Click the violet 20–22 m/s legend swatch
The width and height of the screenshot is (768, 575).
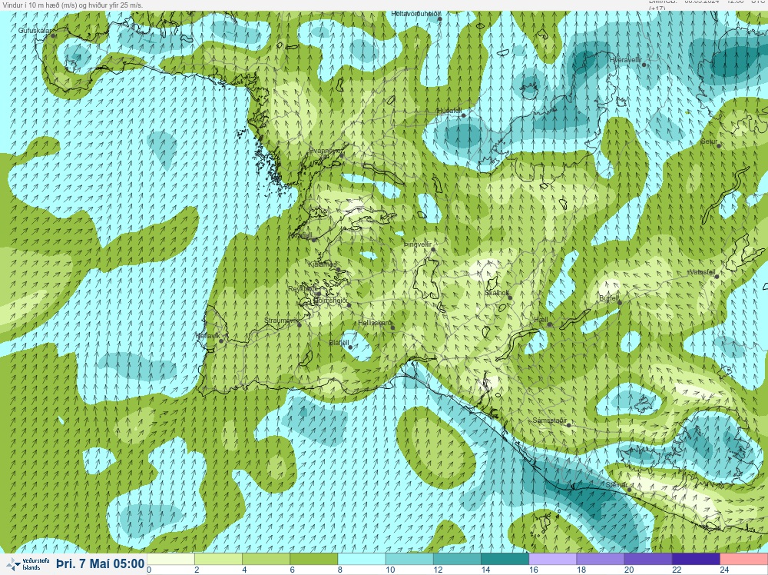[648, 559]
